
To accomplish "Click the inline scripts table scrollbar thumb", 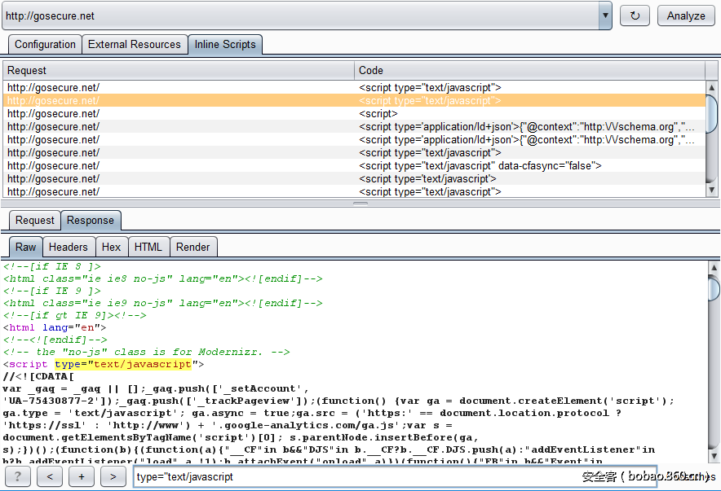I will (712, 114).
